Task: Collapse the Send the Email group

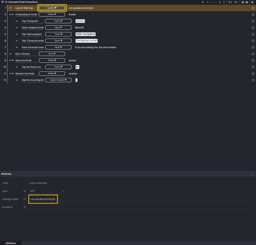Action: click(13, 60)
